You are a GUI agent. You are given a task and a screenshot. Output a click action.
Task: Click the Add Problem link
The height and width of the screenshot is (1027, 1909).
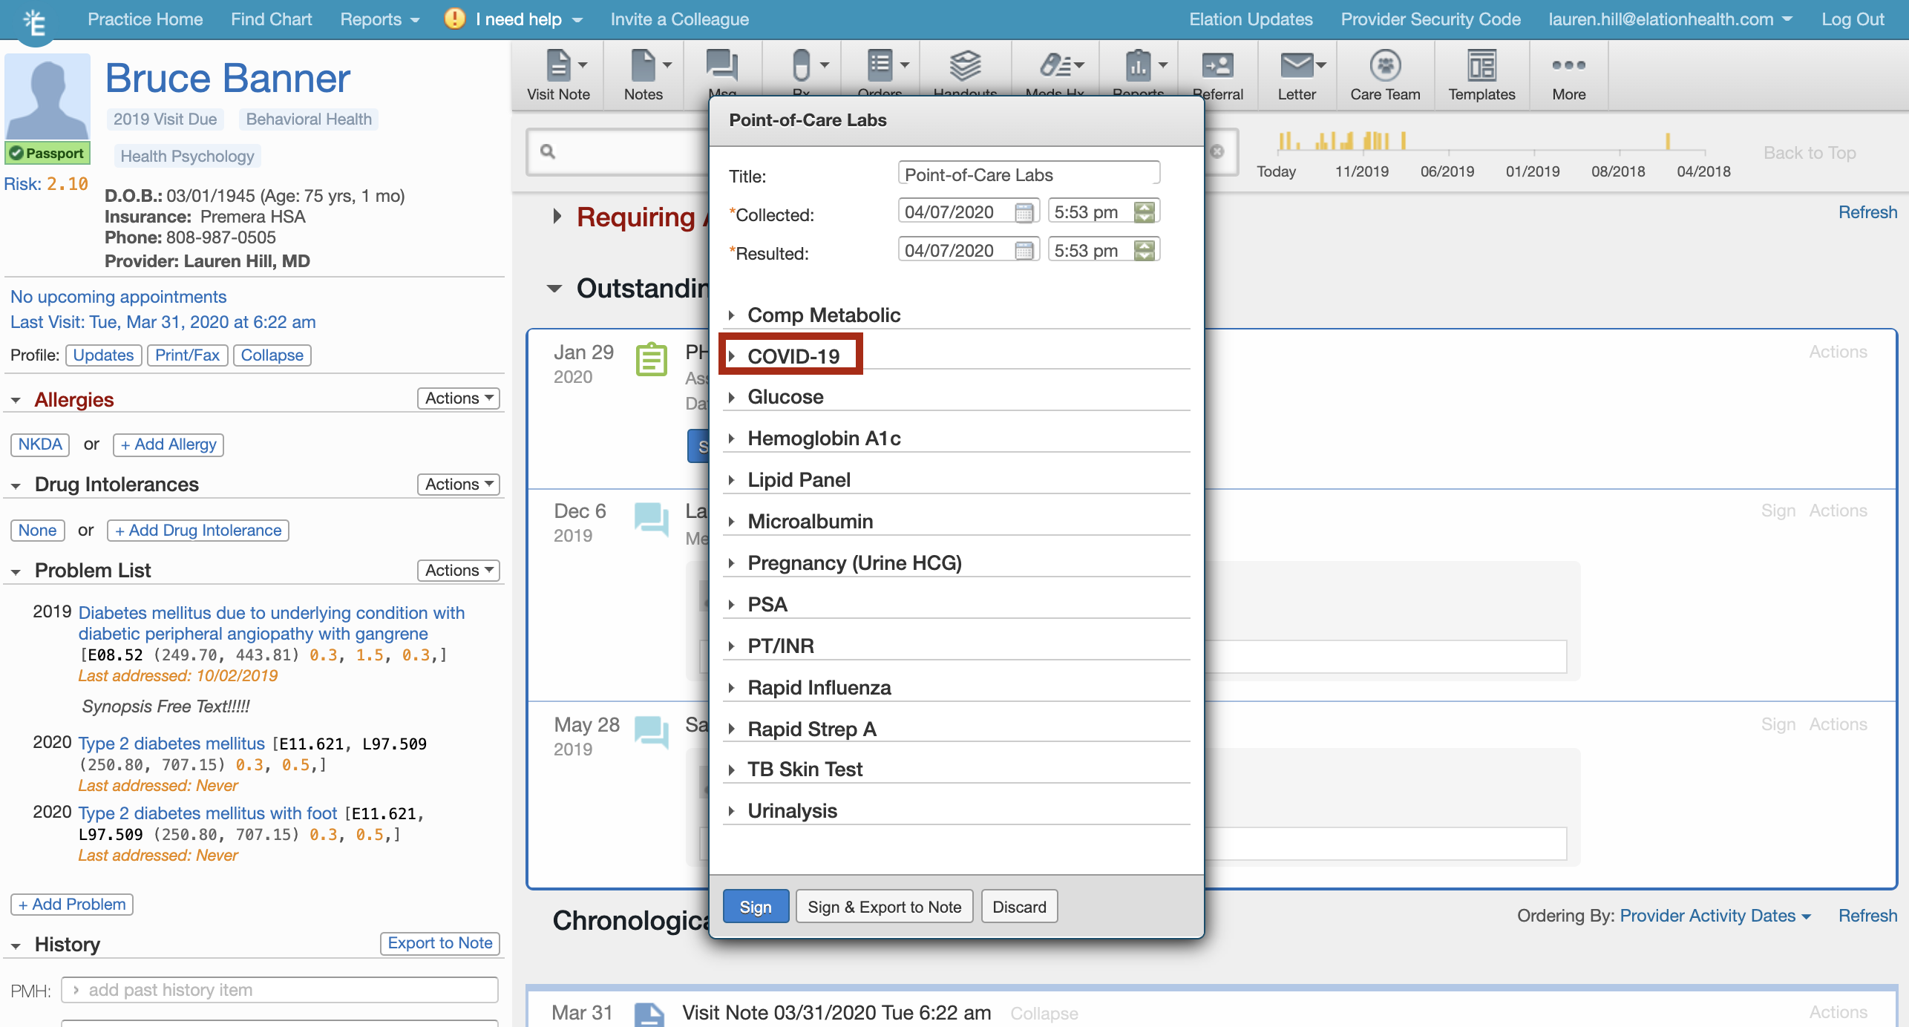point(72,905)
